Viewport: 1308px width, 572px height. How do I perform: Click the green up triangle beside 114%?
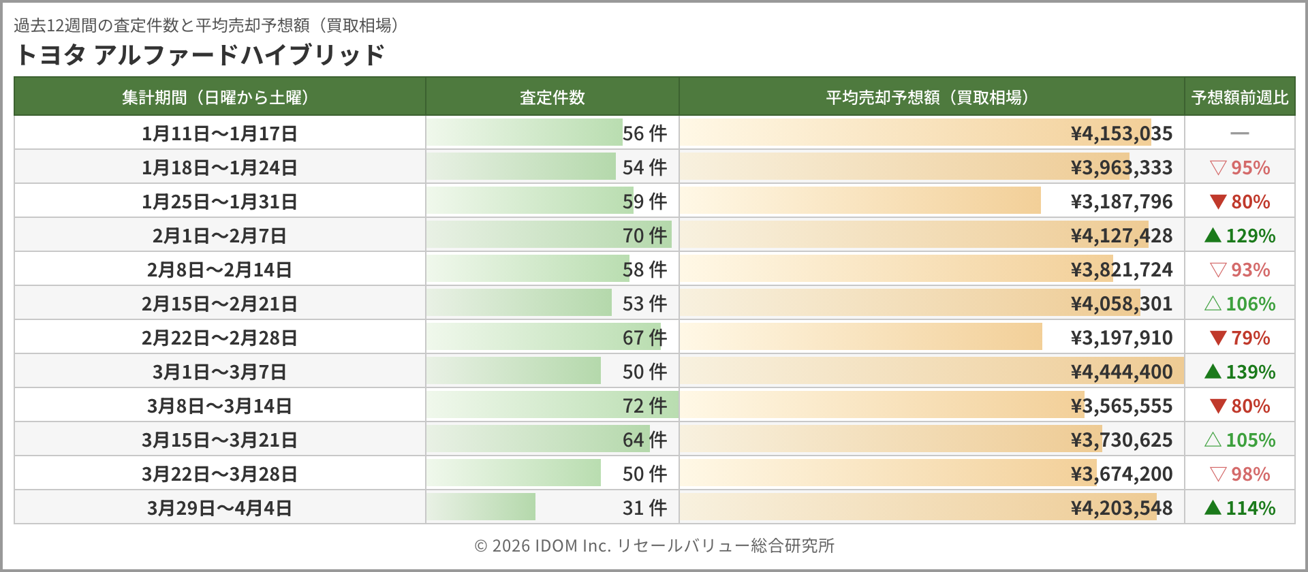pyautogui.click(x=1213, y=508)
